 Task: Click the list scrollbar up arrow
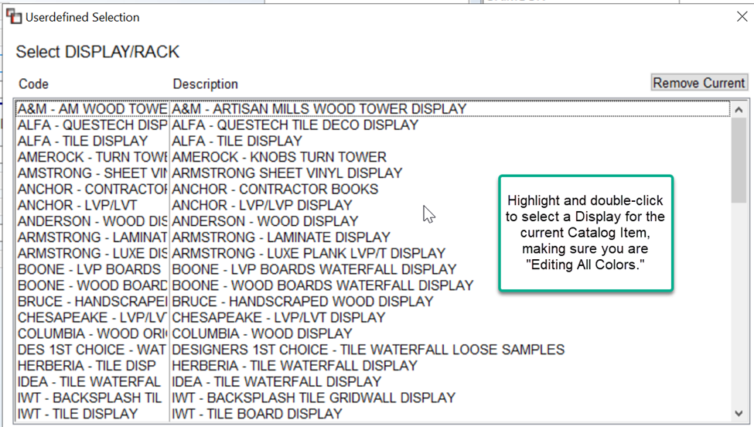point(739,110)
